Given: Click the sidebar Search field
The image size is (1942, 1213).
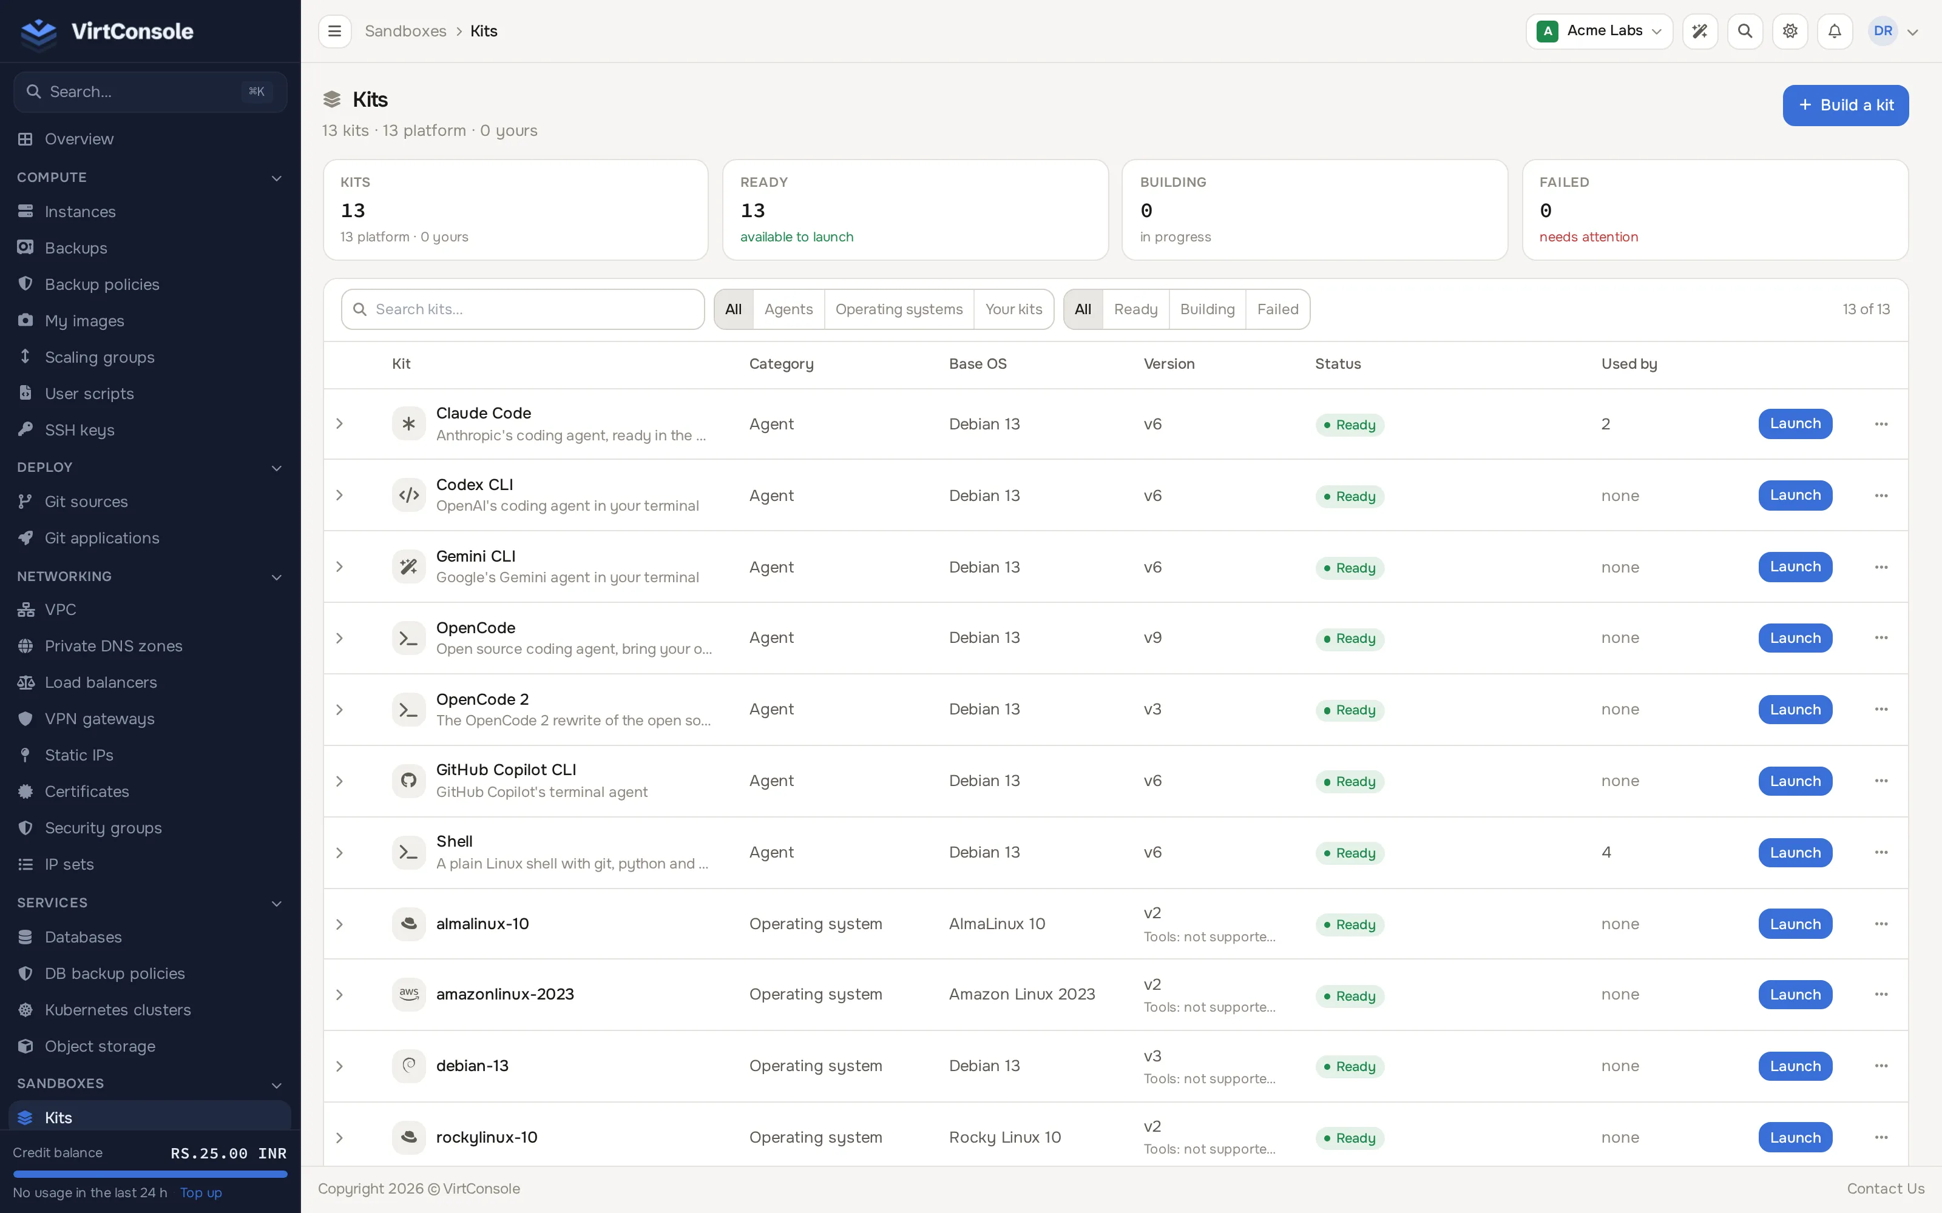Looking at the screenshot, I should tap(150, 92).
